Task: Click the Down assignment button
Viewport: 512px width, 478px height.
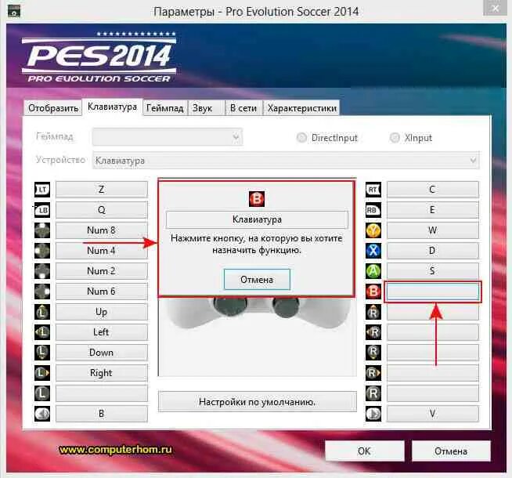Action: point(102,353)
